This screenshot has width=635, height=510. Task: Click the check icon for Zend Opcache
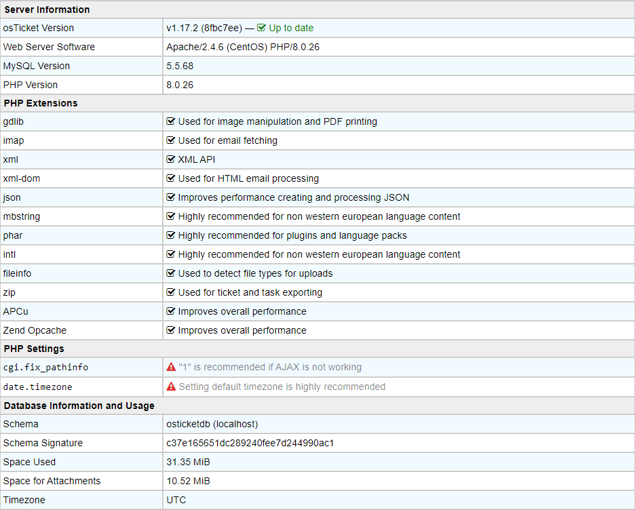pos(171,330)
